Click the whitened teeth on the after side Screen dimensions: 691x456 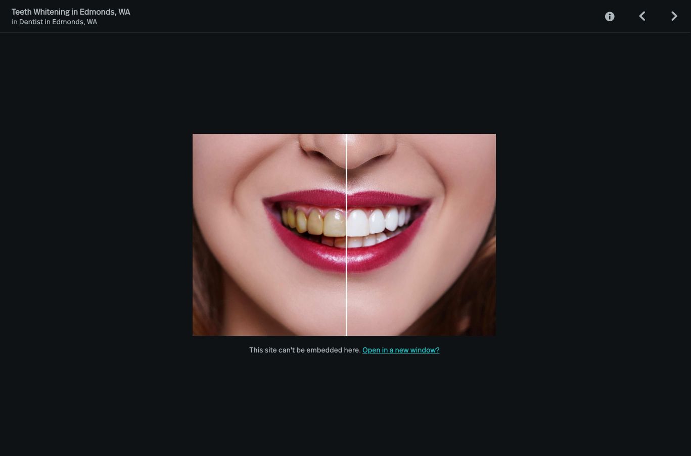[x=374, y=221]
